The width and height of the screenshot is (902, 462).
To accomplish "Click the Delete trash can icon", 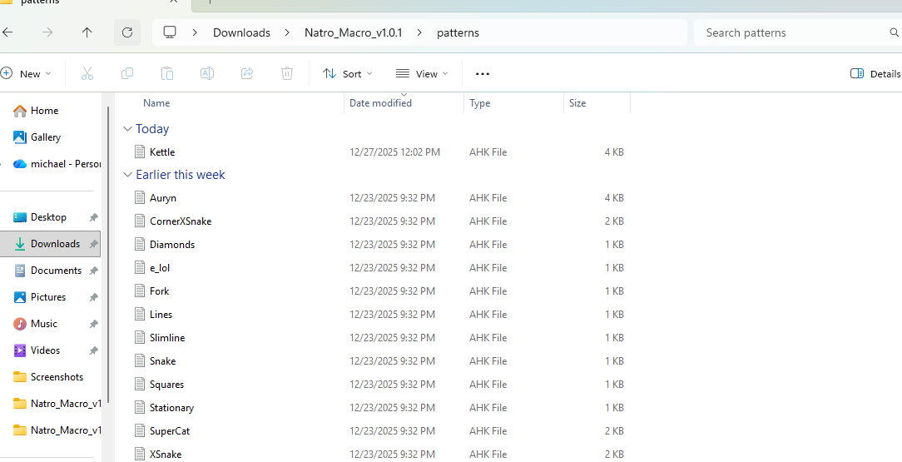I will [x=287, y=73].
